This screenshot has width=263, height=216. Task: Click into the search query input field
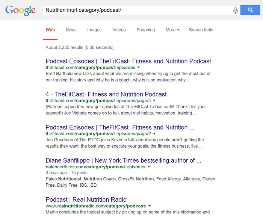pyautogui.click(x=138, y=10)
